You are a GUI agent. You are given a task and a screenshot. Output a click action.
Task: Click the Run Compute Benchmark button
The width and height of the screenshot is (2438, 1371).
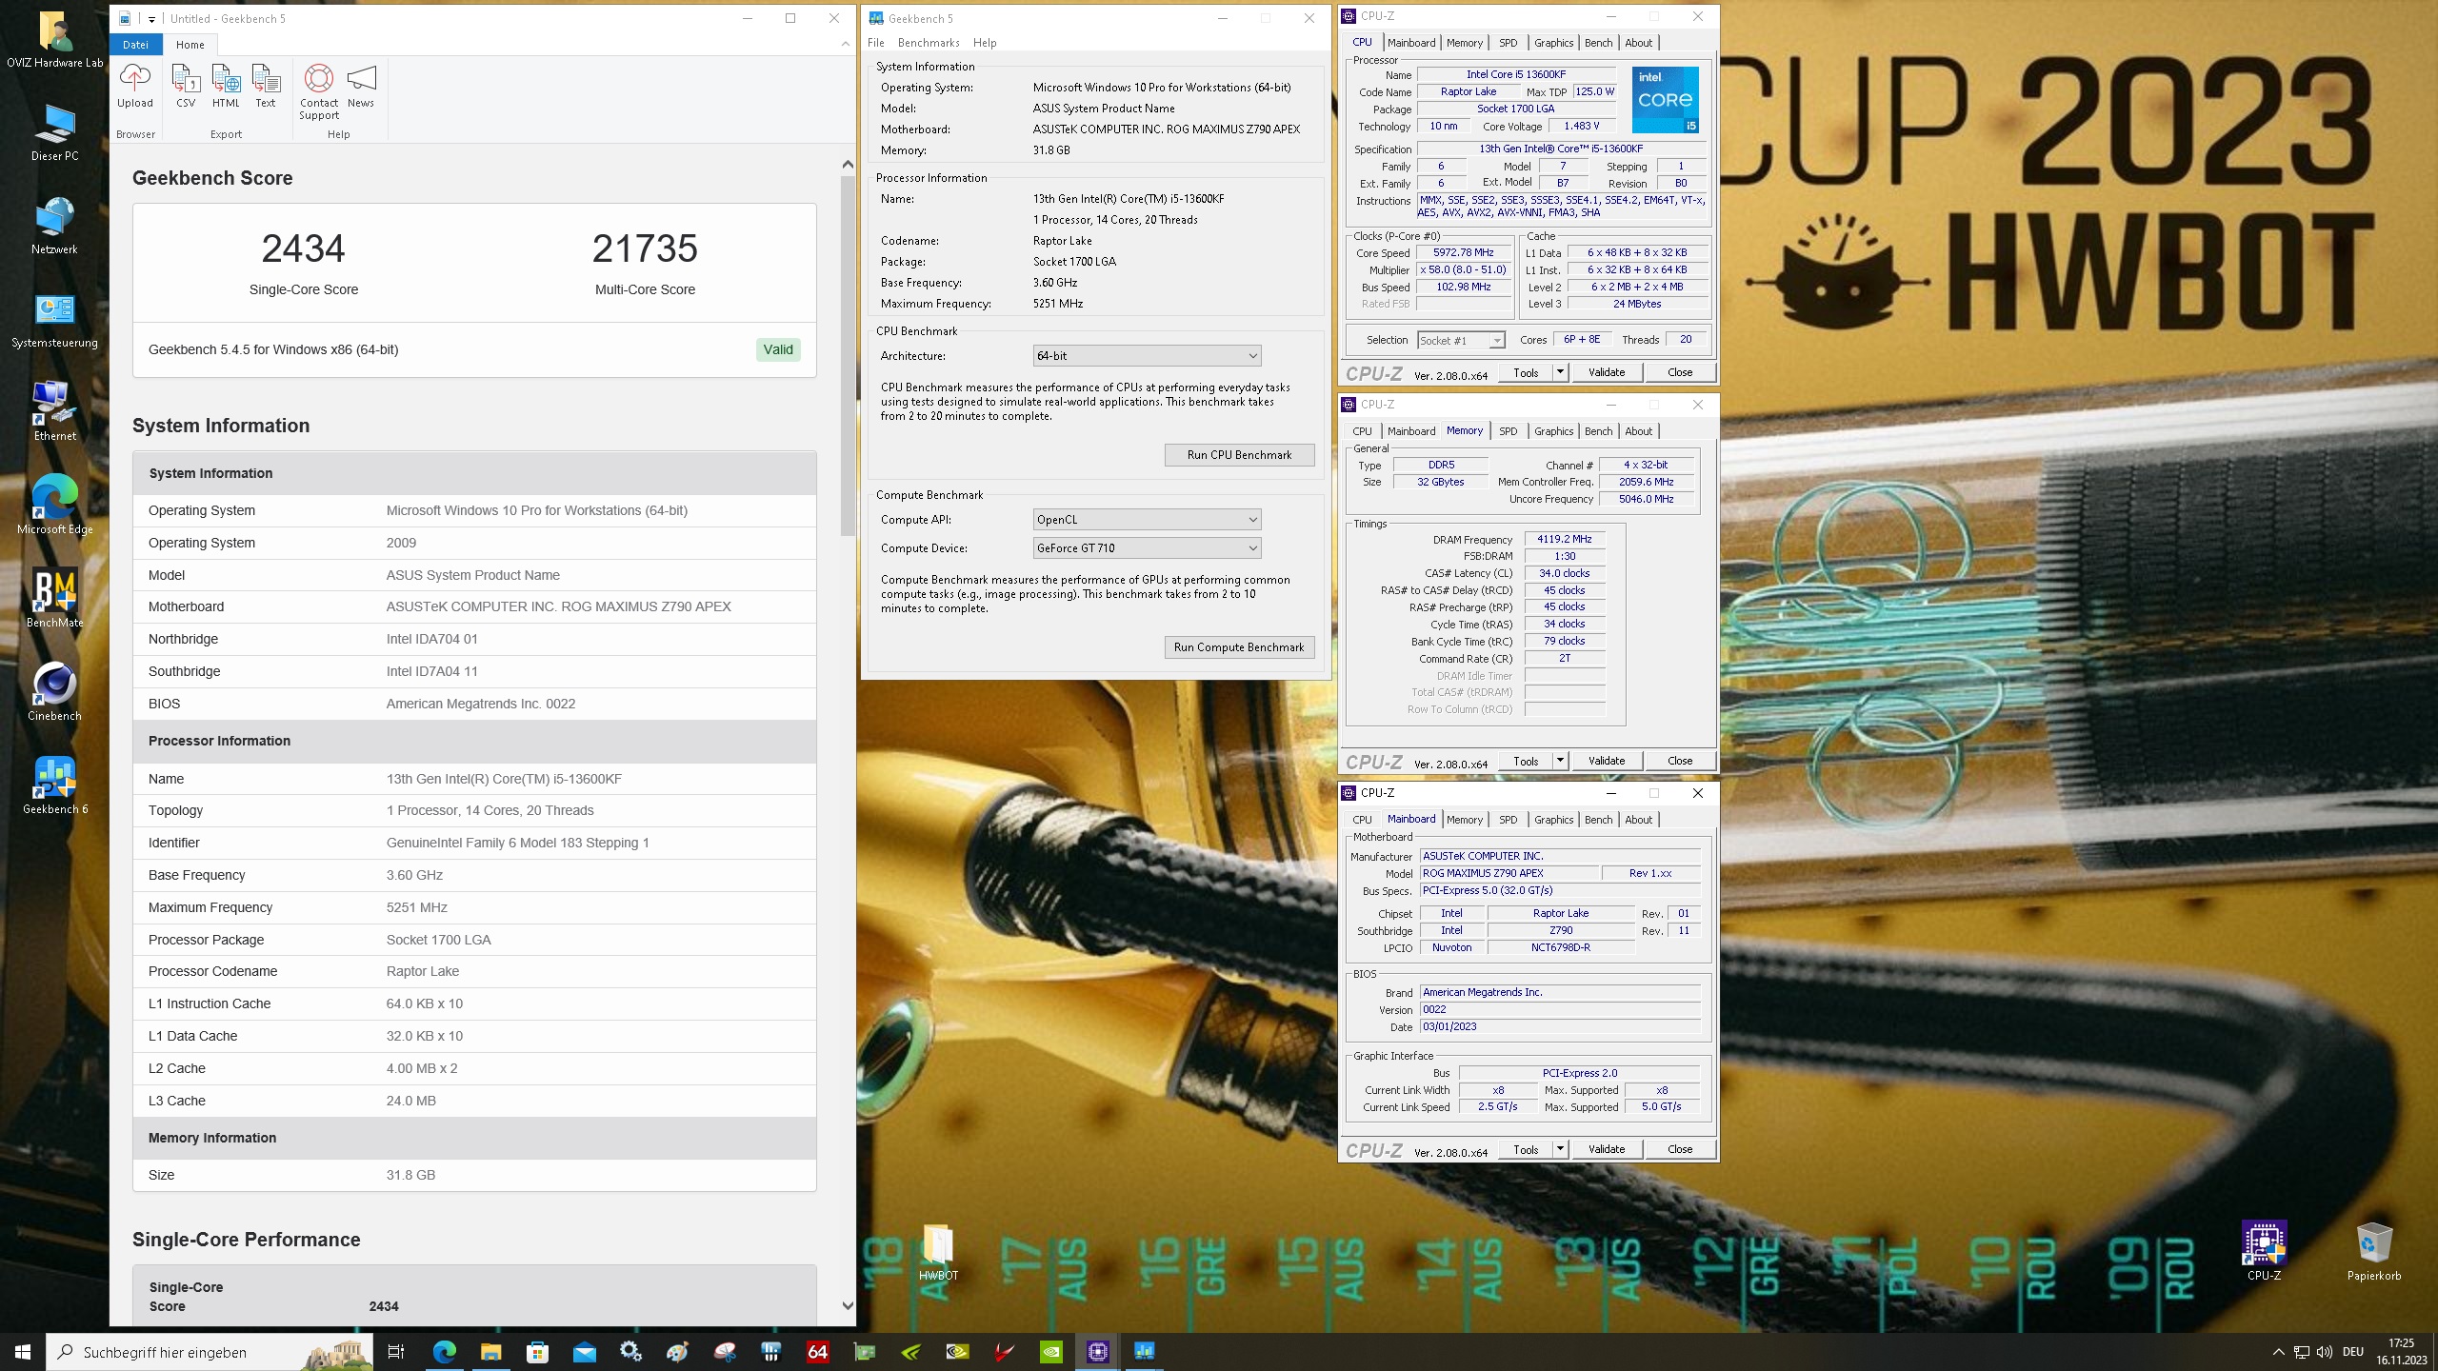pos(1239,647)
